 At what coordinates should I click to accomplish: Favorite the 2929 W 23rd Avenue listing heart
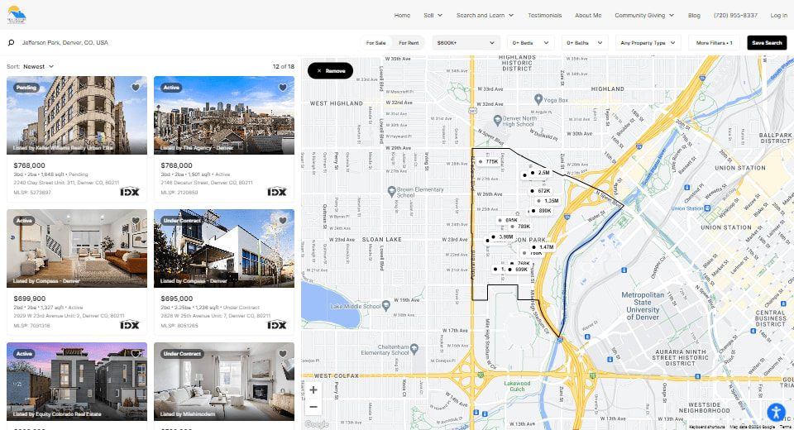point(136,220)
